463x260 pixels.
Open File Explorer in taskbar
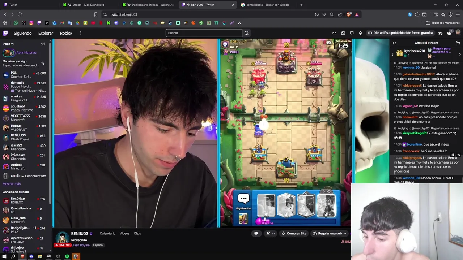coord(40,256)
